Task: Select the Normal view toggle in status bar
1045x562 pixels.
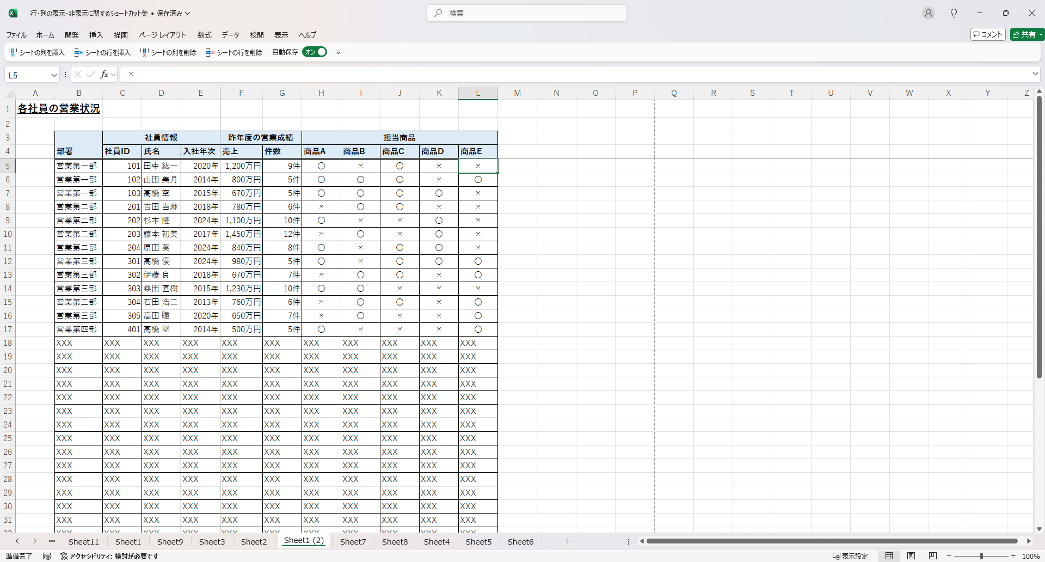Action: pos(889,556)
